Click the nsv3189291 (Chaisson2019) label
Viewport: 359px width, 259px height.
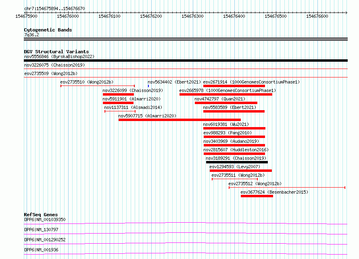[236, 158]
